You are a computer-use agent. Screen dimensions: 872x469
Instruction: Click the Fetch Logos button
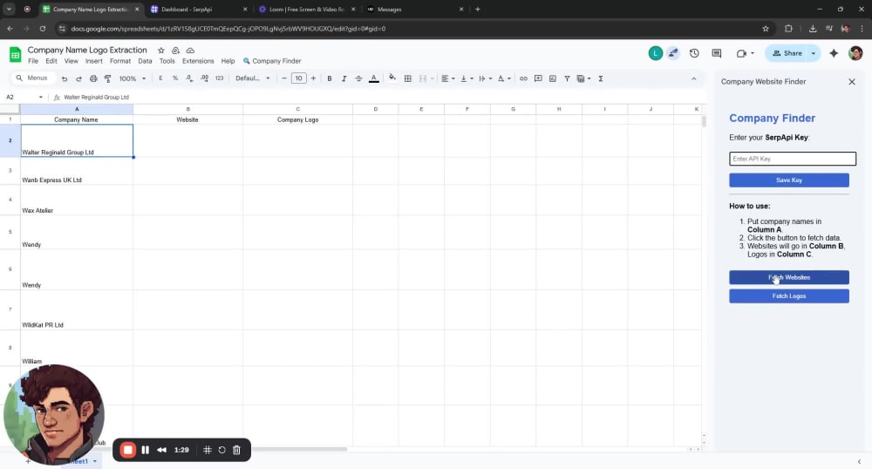coord(789,296)
